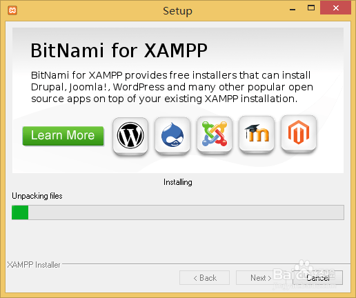Click the 'Installing' status label
This screenshot has width=356, height=298.
(178, 182)
